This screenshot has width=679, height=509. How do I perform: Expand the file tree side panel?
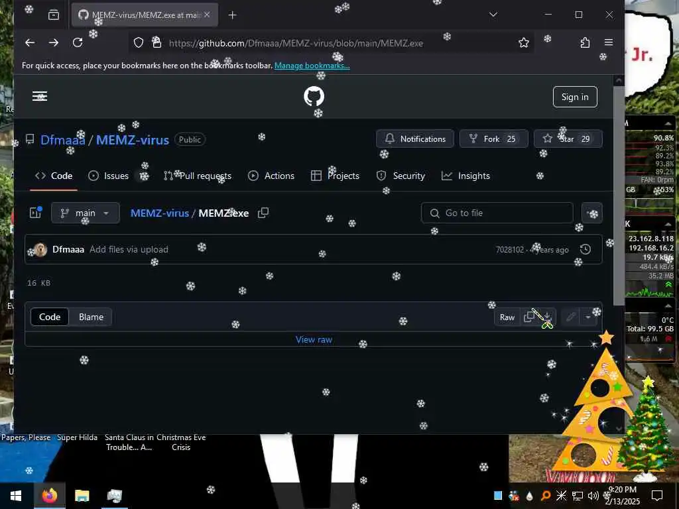tap(36, 213)
